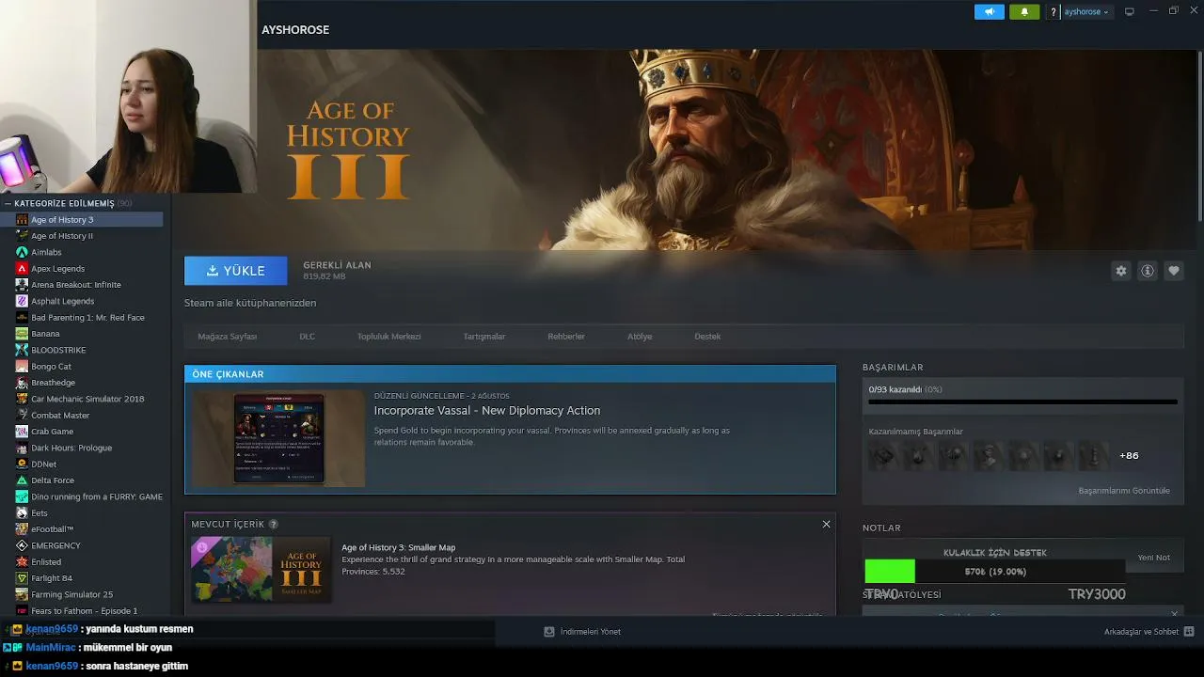Select the Asphalt Legends icon
Viewport: 1204px width, 677px height.
[x=22, y=301]
